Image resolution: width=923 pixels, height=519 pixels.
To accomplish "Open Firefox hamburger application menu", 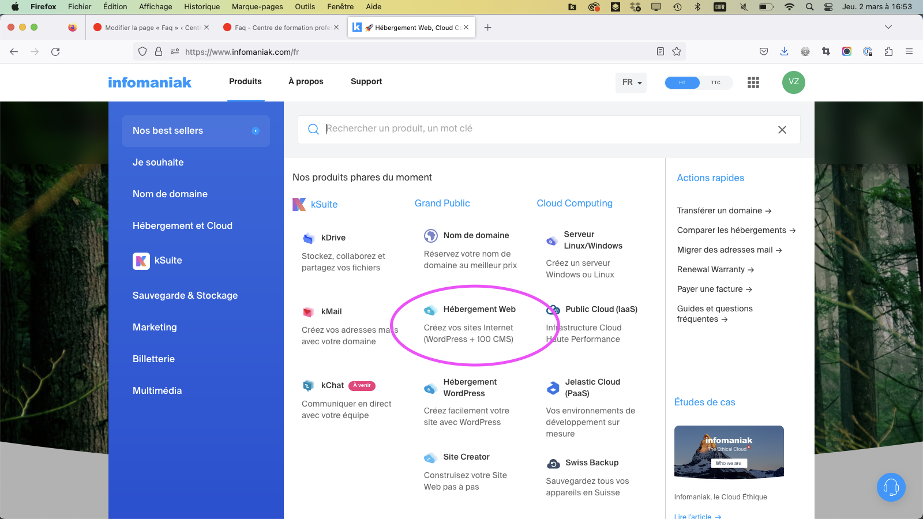I will click(909, 51).
